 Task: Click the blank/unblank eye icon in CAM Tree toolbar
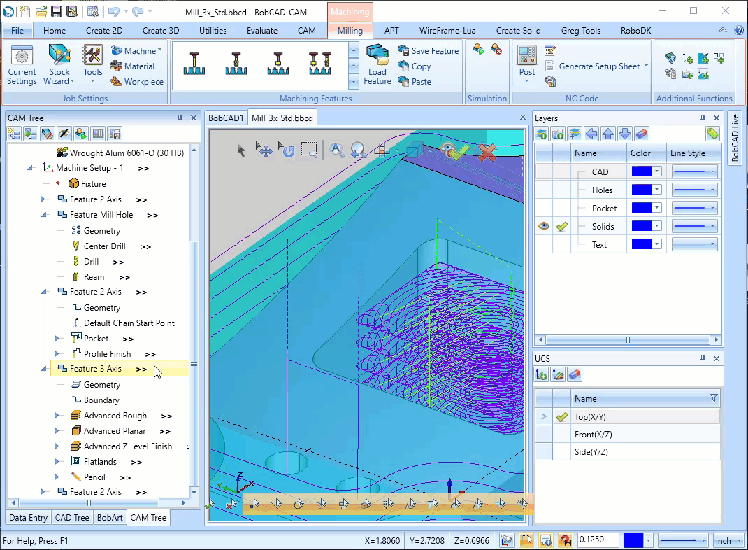coord(64,134)
